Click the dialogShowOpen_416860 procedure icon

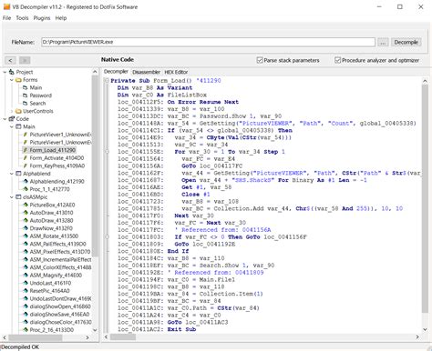[26, 306]
